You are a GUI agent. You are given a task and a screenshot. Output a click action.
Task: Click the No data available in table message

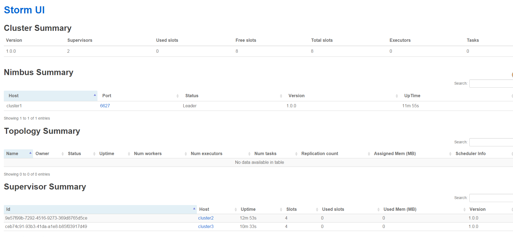tap(259, 162)
